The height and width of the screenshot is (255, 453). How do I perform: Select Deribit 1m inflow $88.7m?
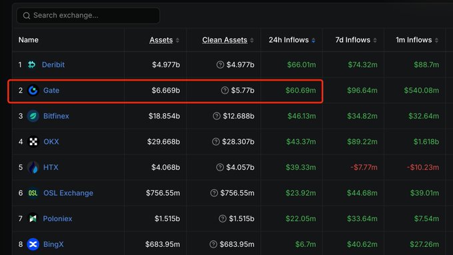click(426, 65)
